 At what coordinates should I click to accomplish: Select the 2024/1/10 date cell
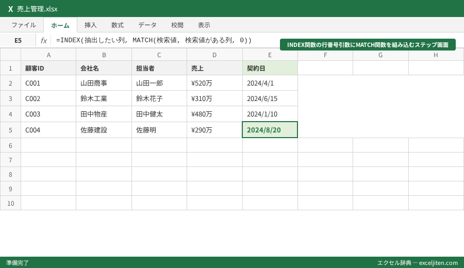(270, 114)
